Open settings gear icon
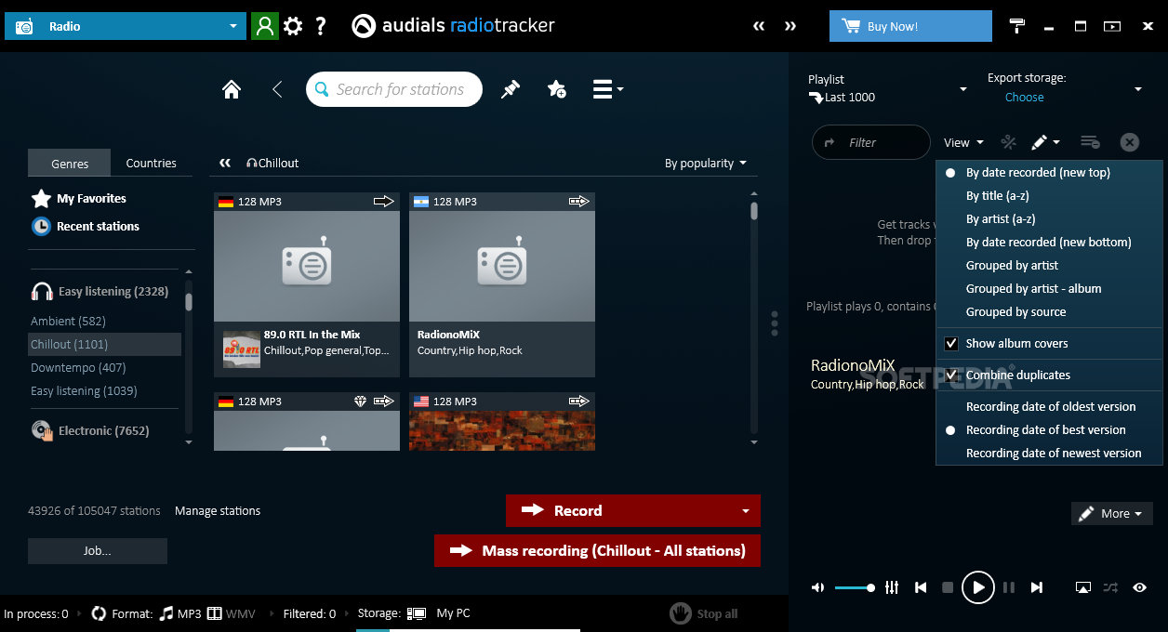Image resolution: width=1168 pixels, height=632 pixels. point(293,26)
